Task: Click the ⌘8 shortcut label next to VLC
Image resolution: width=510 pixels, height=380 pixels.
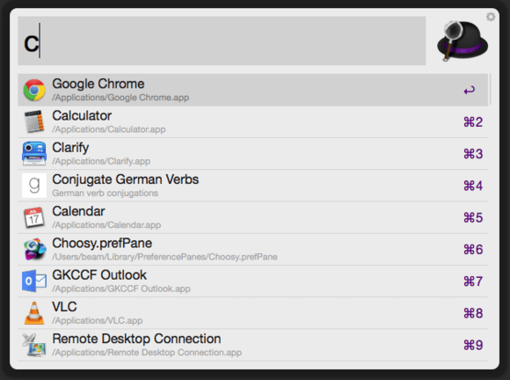Action: coord(473,313)
